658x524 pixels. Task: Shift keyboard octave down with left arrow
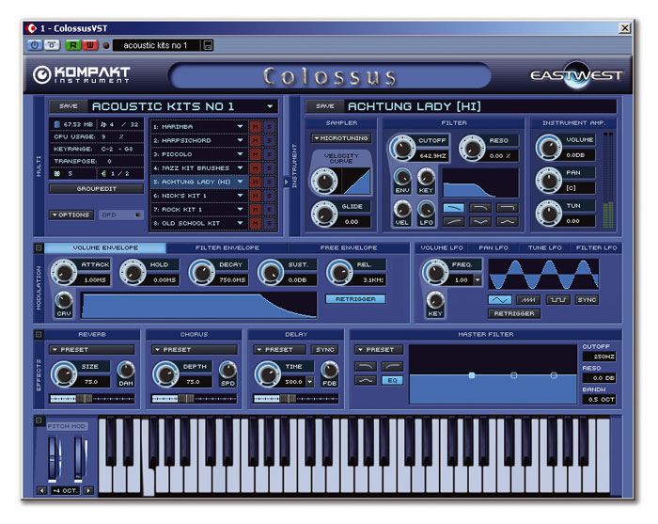coord(41,490)
